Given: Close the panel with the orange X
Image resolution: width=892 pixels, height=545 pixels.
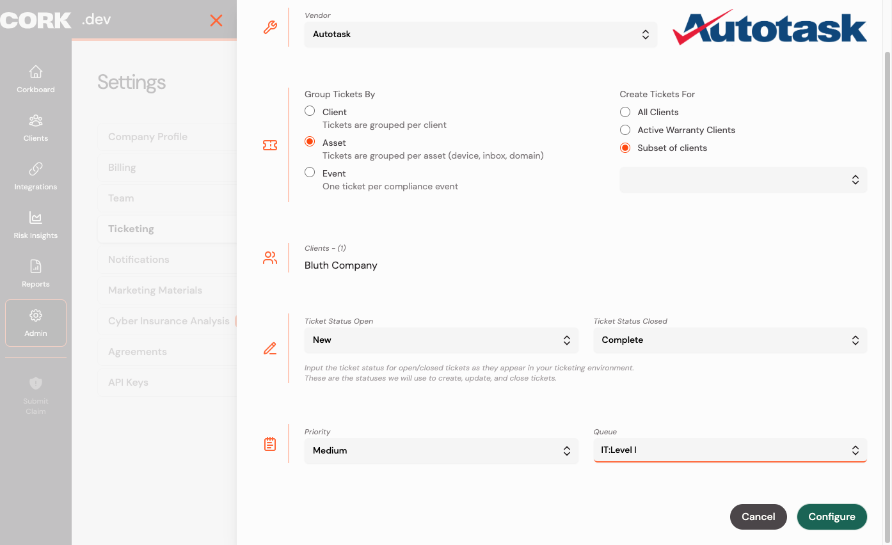Looking at the screenshot, I should (216, 20).
